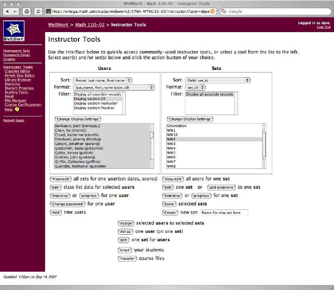Select 'Display all possible records' in Users filter
Image resolution: width=334 pixels, height=290 pixels.
(x=98, y=95)
